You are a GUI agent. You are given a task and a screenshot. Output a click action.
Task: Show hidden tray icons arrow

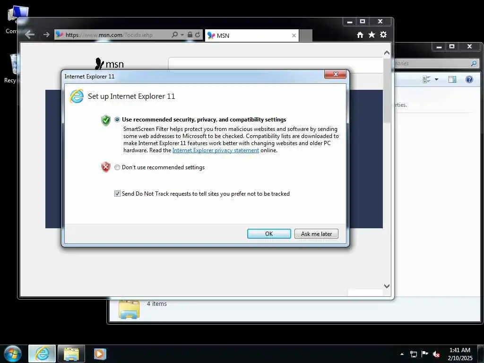402,354
